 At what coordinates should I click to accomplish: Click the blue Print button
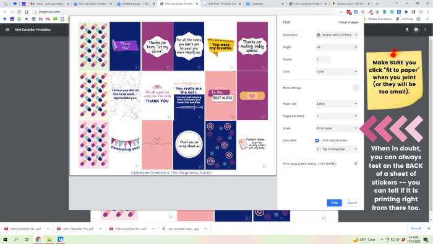(x=334, y=203)
